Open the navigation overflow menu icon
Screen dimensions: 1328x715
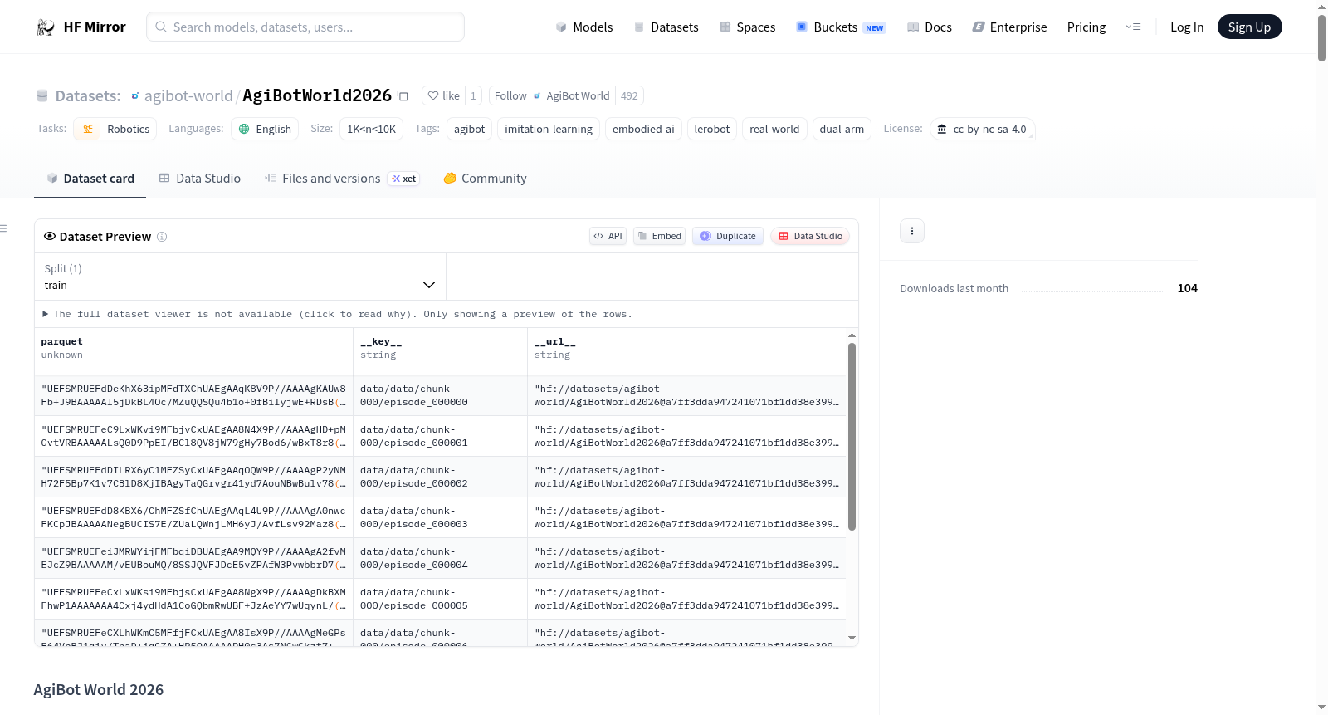tap(1133, 27)
